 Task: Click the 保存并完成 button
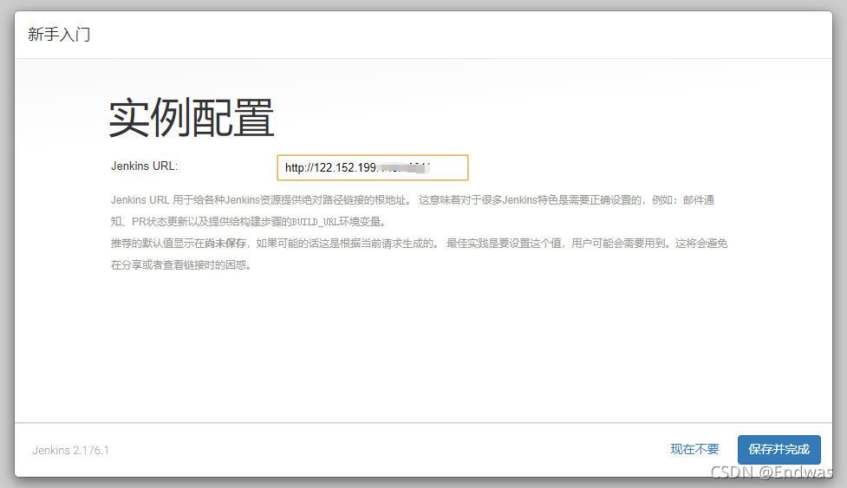pos(779,449)
